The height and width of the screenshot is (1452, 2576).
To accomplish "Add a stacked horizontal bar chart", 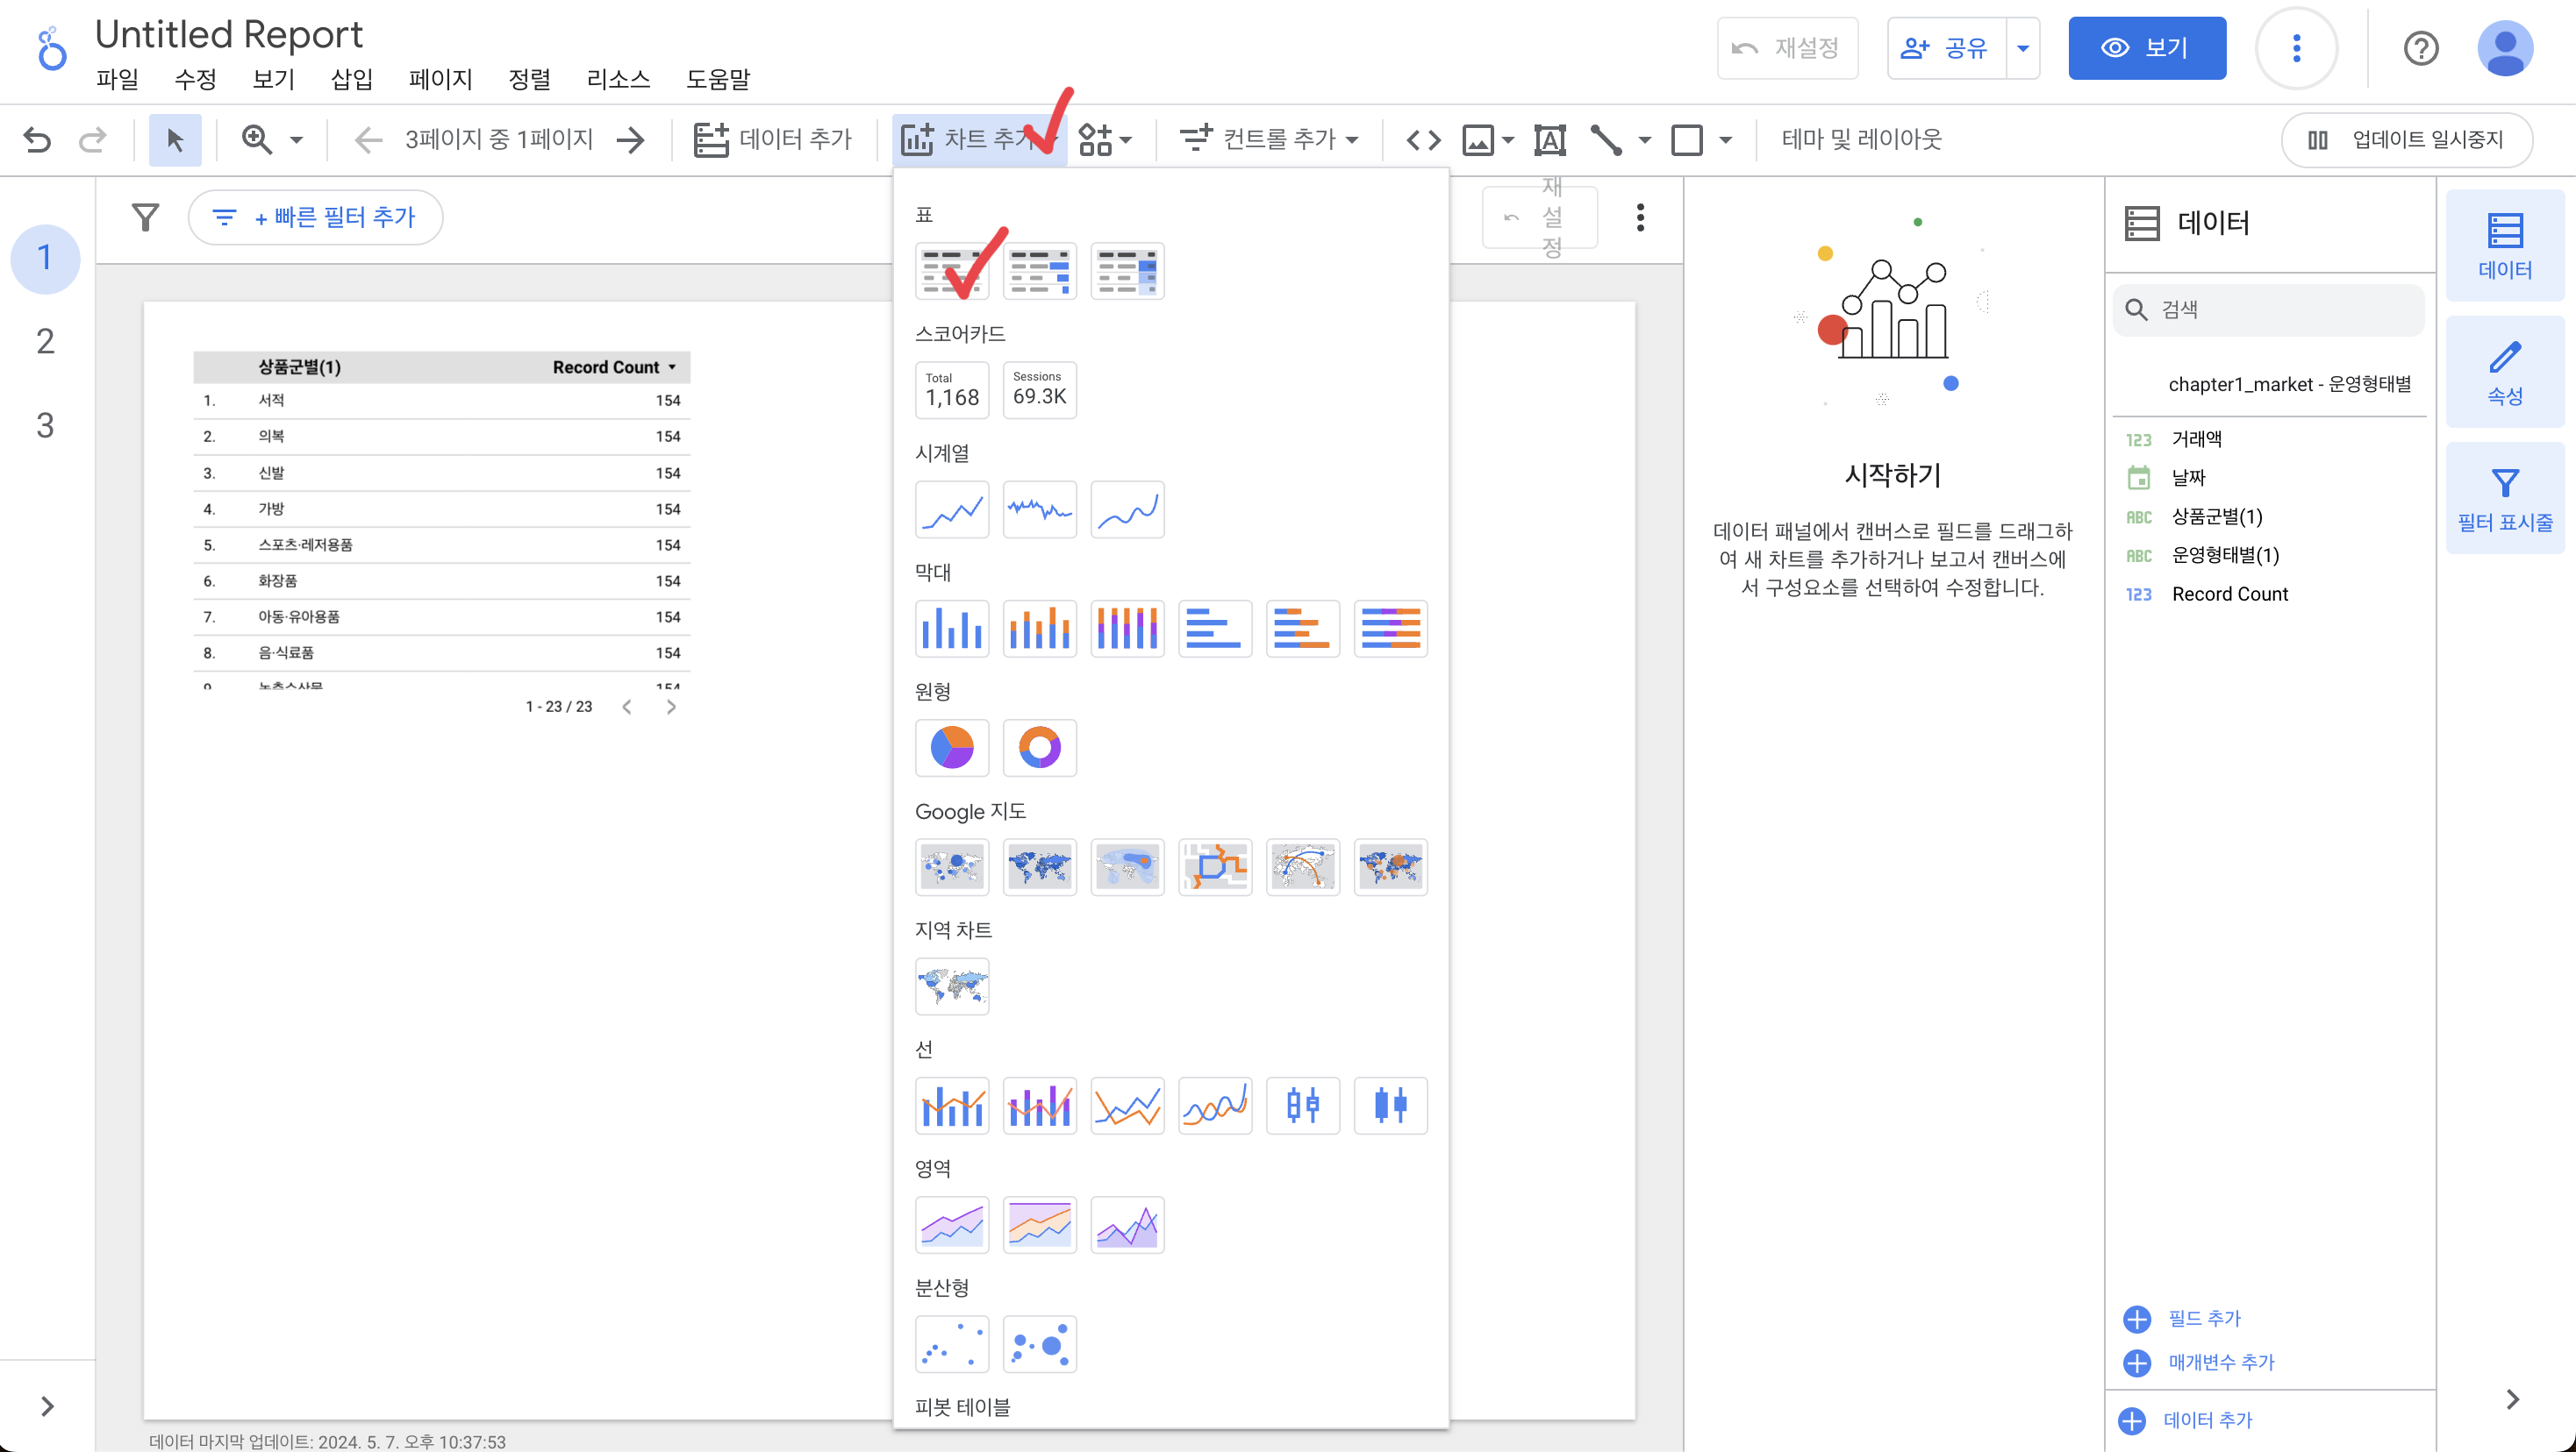I will [1302, 629].
